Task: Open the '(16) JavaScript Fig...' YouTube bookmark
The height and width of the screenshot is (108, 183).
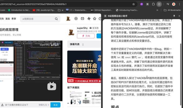Action: point(44,10)
